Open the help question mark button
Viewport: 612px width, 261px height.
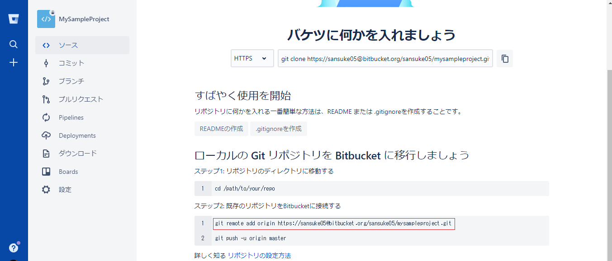(13, 247)
